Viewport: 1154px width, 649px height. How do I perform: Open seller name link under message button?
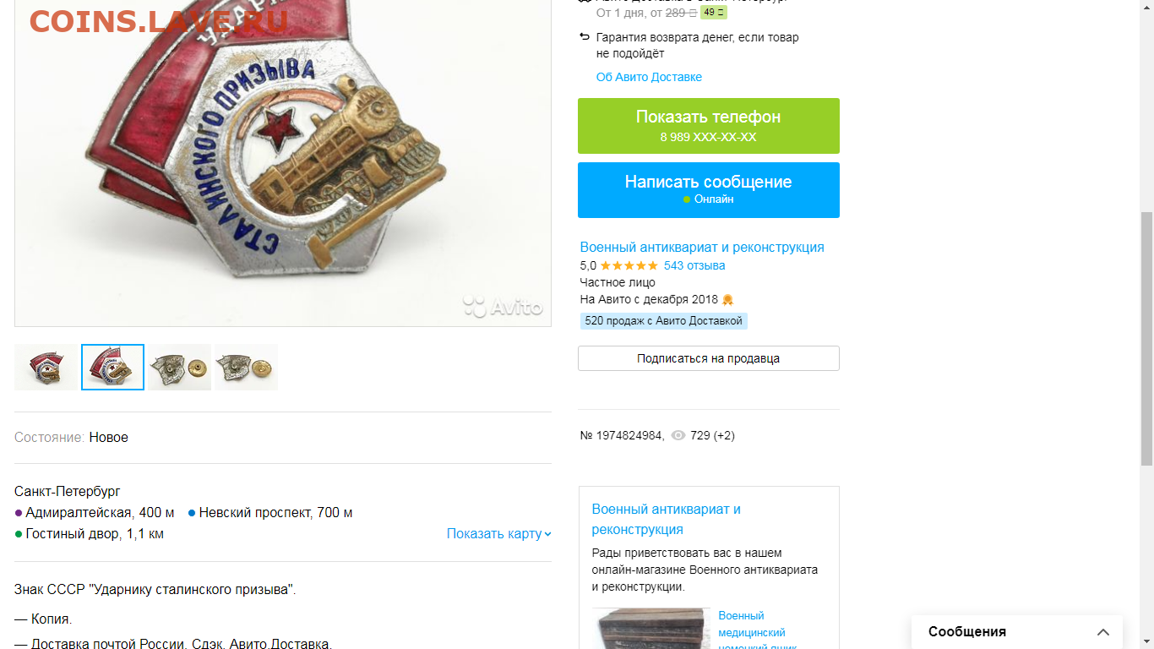pyautogui.click(x=702, y=248)
